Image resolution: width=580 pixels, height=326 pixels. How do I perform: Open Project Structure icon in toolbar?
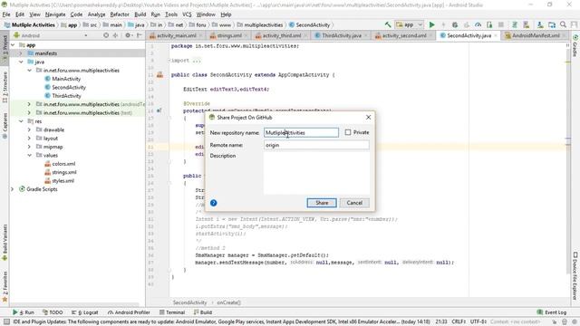(552, 24)
